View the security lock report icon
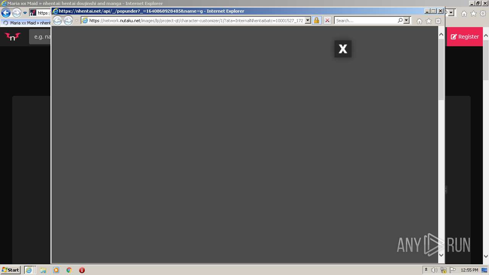 (x=316, y=20)
